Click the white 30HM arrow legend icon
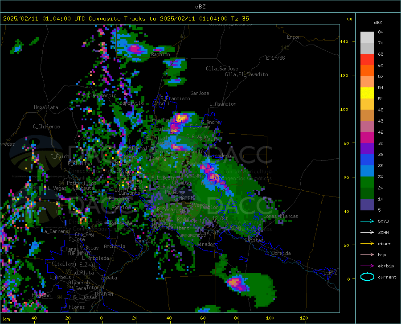 click(x=367, y=233)
